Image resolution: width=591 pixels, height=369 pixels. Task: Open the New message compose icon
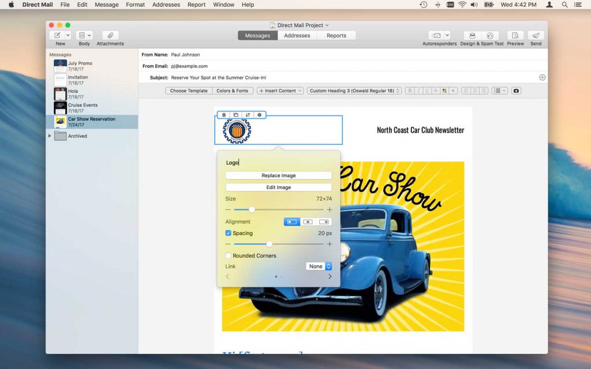(57, 36)
